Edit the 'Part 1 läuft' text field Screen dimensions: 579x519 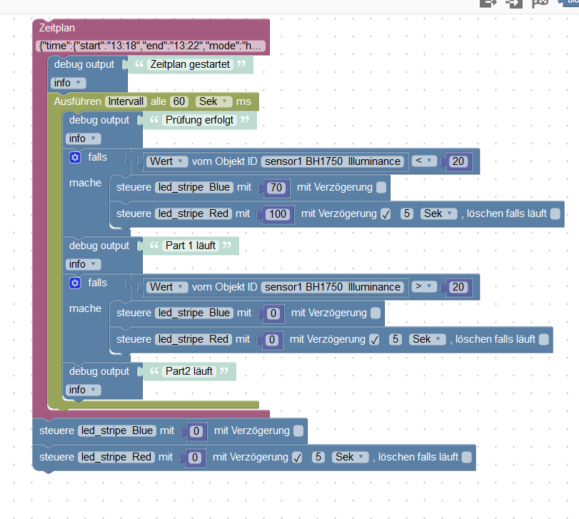pyautogui.click(x=191, y=246)
